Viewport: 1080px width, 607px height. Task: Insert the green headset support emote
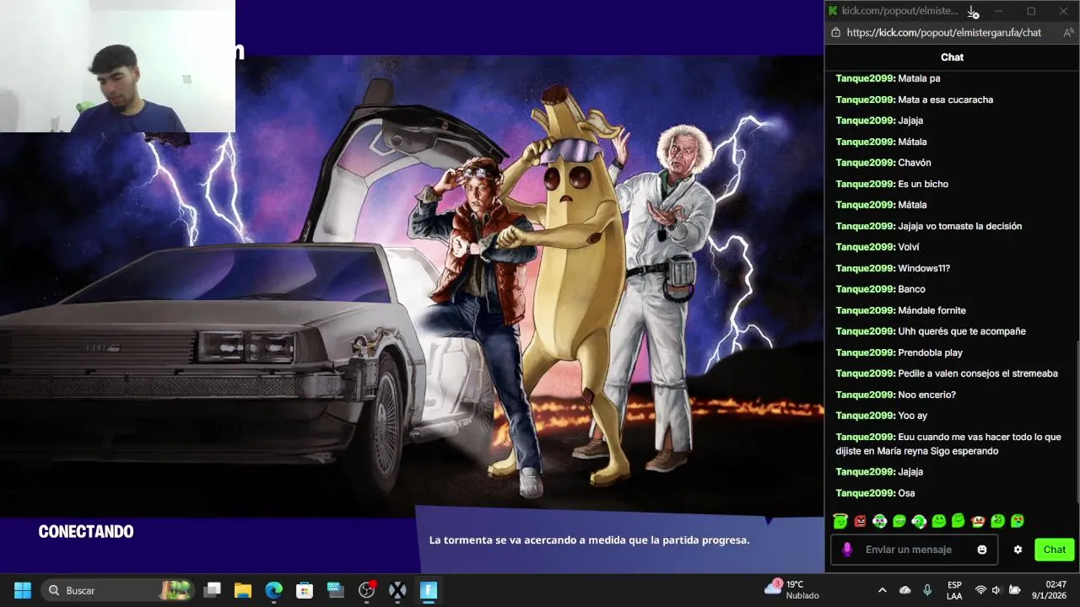pyautogui.click(x=919, y=521)
